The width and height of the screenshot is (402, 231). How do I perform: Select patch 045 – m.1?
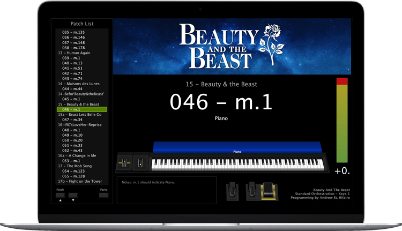tap(82, 99)
